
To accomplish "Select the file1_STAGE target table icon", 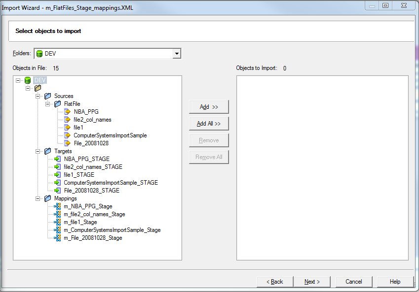I will [58, 175].
